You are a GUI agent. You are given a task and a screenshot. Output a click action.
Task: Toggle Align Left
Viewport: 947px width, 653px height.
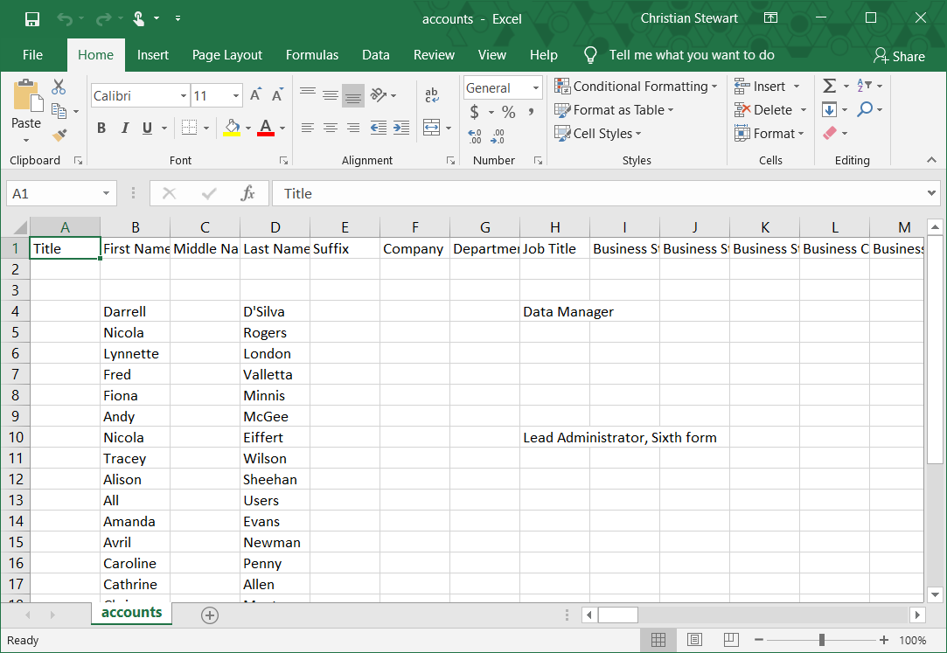[x=308, y=128]
